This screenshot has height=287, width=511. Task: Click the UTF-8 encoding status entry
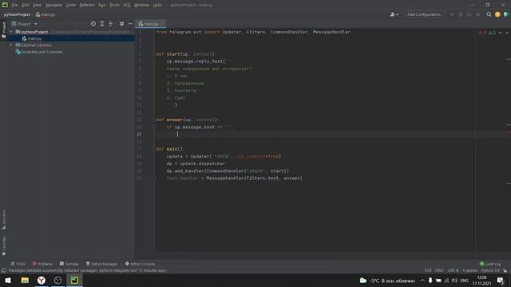pyautogui.click(x=453, y=270)
